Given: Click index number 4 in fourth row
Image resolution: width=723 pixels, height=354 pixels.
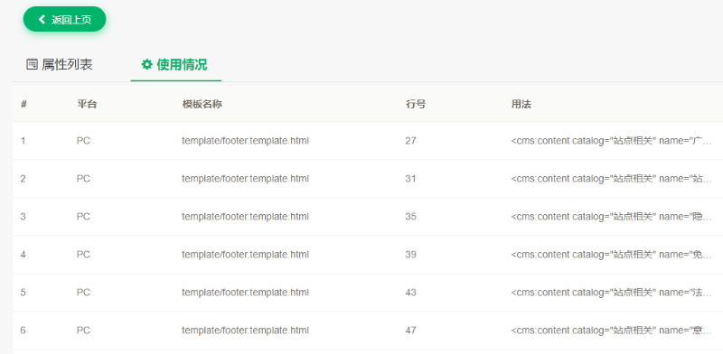Looking at the screenshot, I should [23, 255].
